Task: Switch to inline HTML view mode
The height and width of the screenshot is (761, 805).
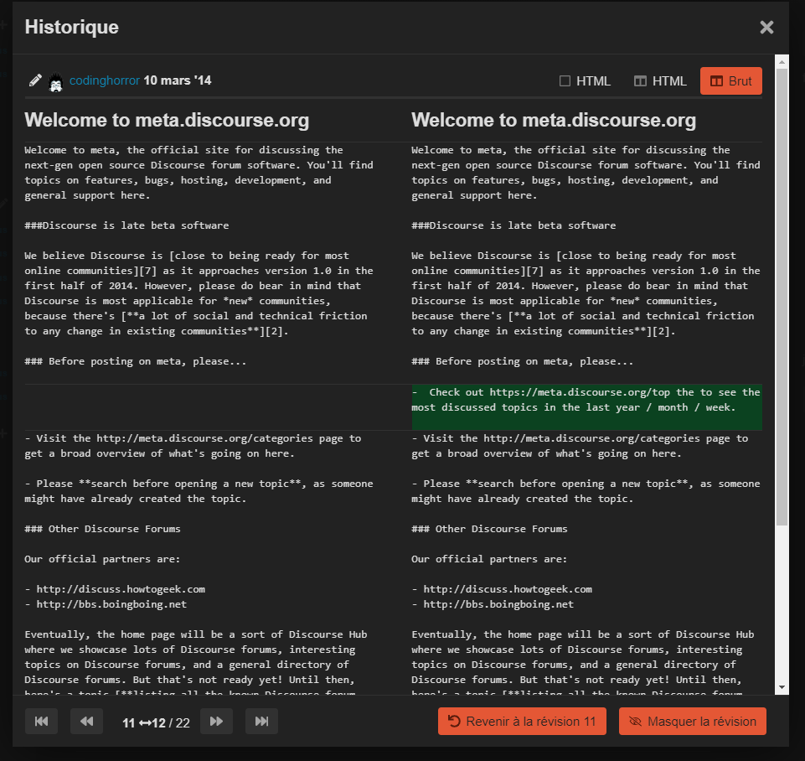Action: (585, 81)
